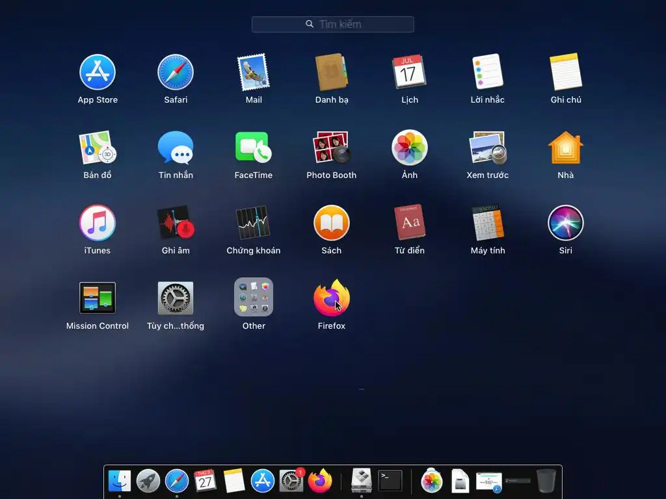Click the 'Mission Control' label text
The height and width of the screenshot is (499, 666).
98,326
